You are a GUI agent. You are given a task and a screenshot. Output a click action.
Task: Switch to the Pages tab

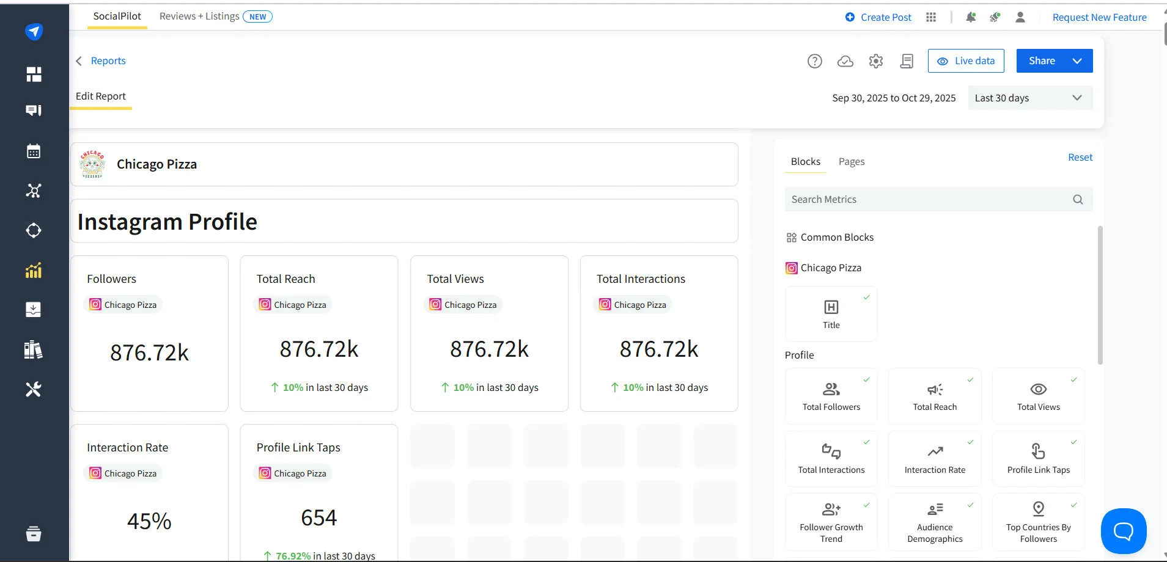coord(851,161)
